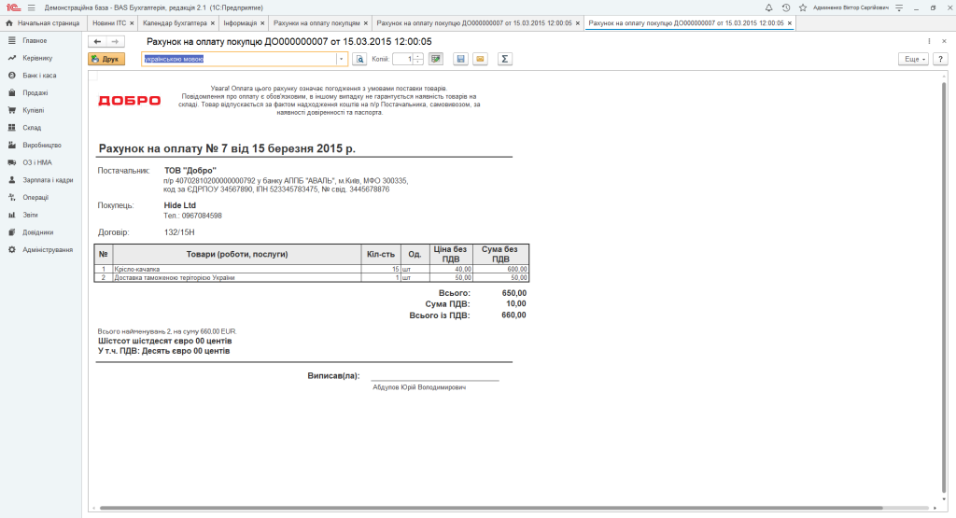Switch to Інформація tab
This screenshot has width=956, height=518.
coord(240,23)
